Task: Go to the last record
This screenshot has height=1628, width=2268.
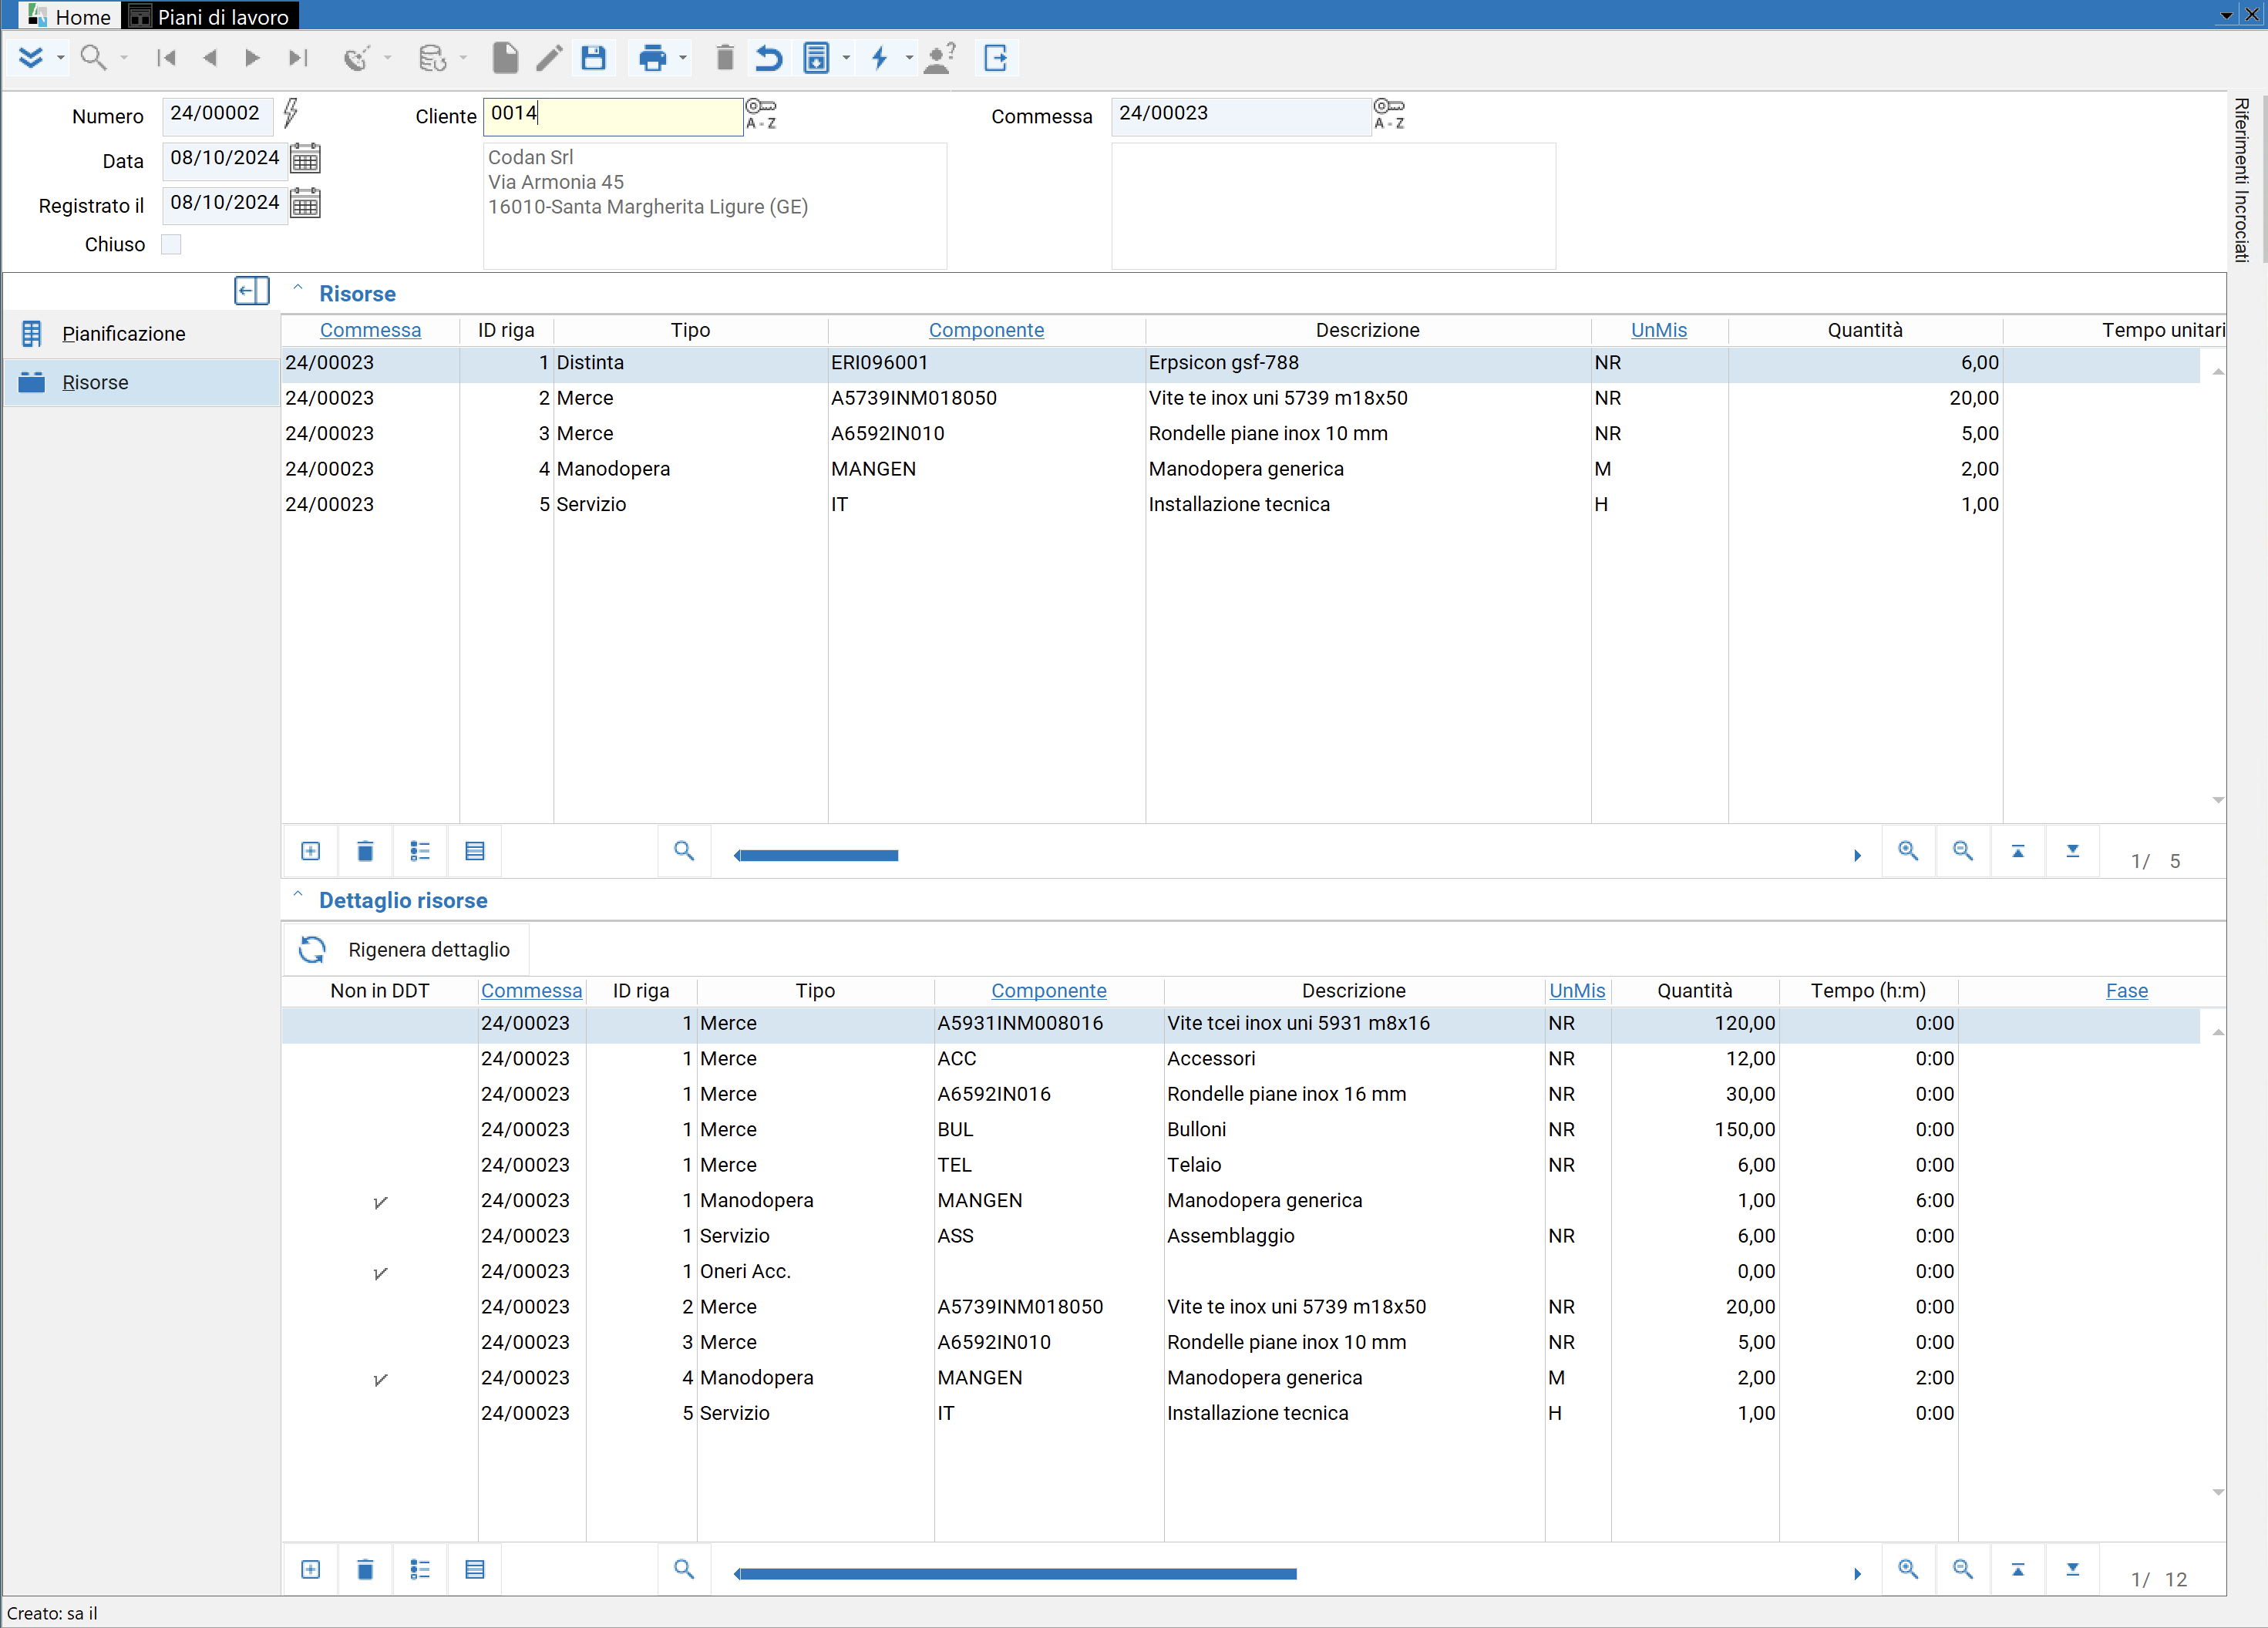Action: tap(298, 58)
